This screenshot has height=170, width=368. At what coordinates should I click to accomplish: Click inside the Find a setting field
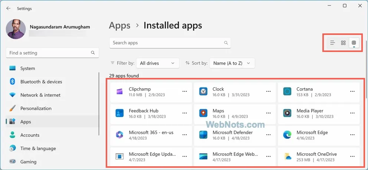tap(52, 53)
